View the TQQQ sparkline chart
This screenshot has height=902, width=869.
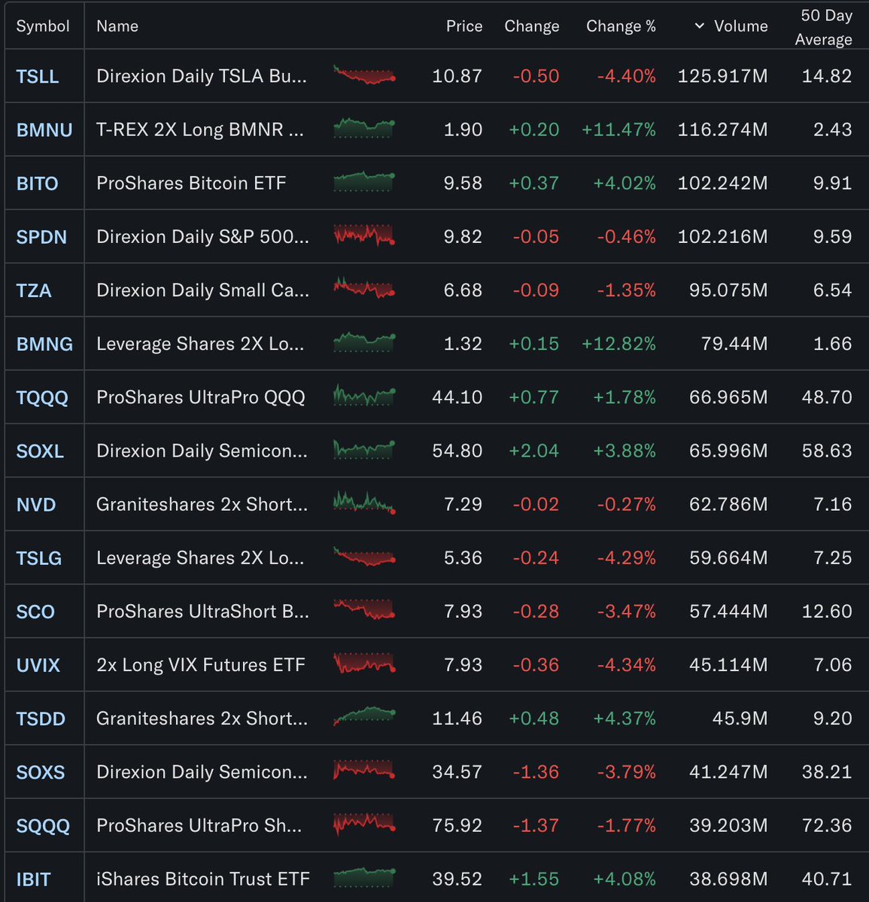coord(364,396)
